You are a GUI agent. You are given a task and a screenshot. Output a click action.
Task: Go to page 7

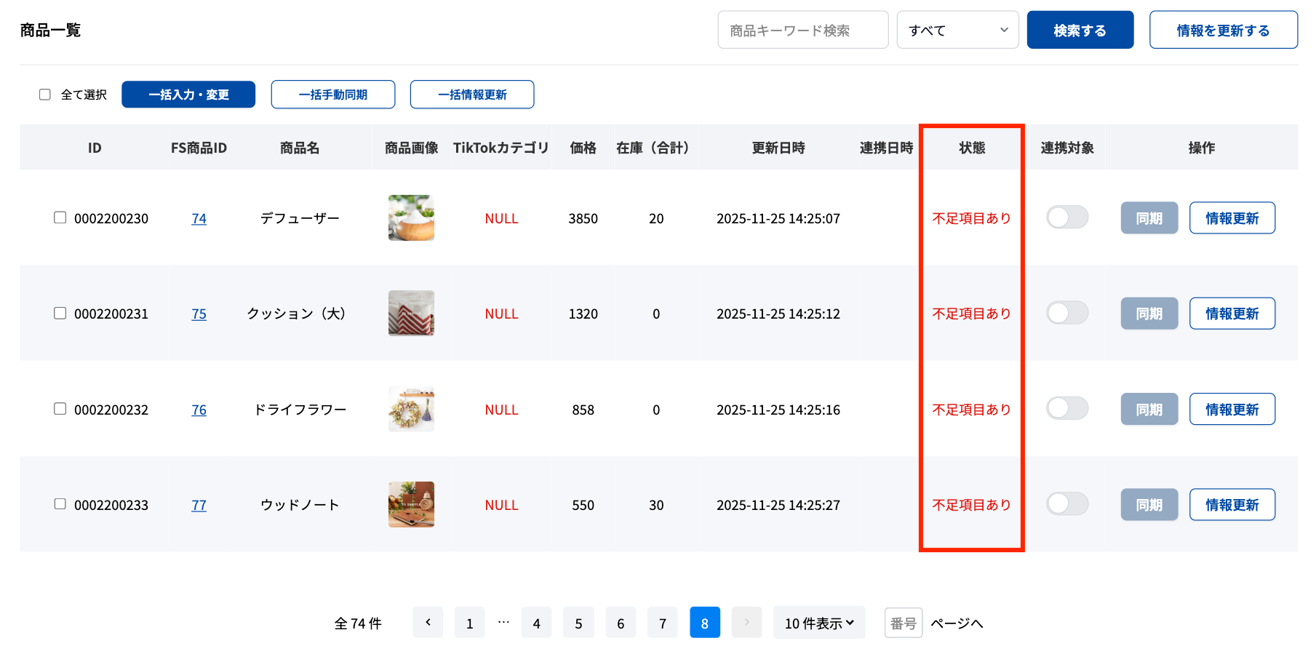click(663, 623)
